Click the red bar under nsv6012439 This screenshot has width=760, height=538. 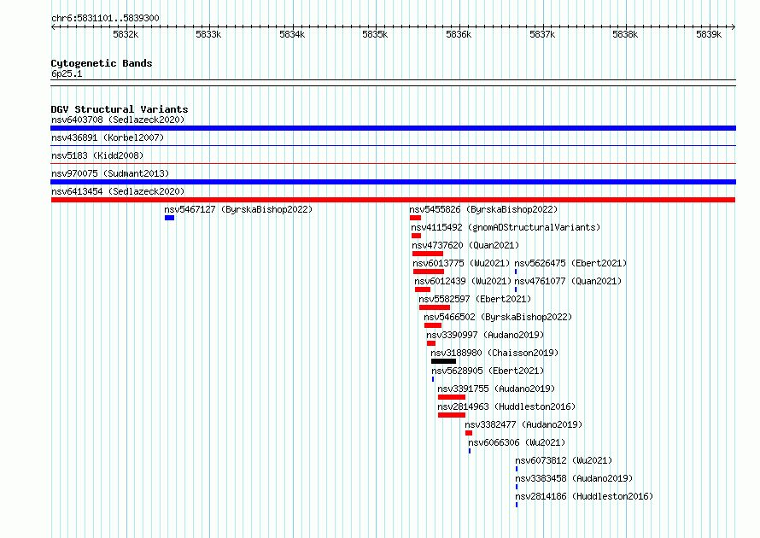pyautogui.click(x=423, y=289)
